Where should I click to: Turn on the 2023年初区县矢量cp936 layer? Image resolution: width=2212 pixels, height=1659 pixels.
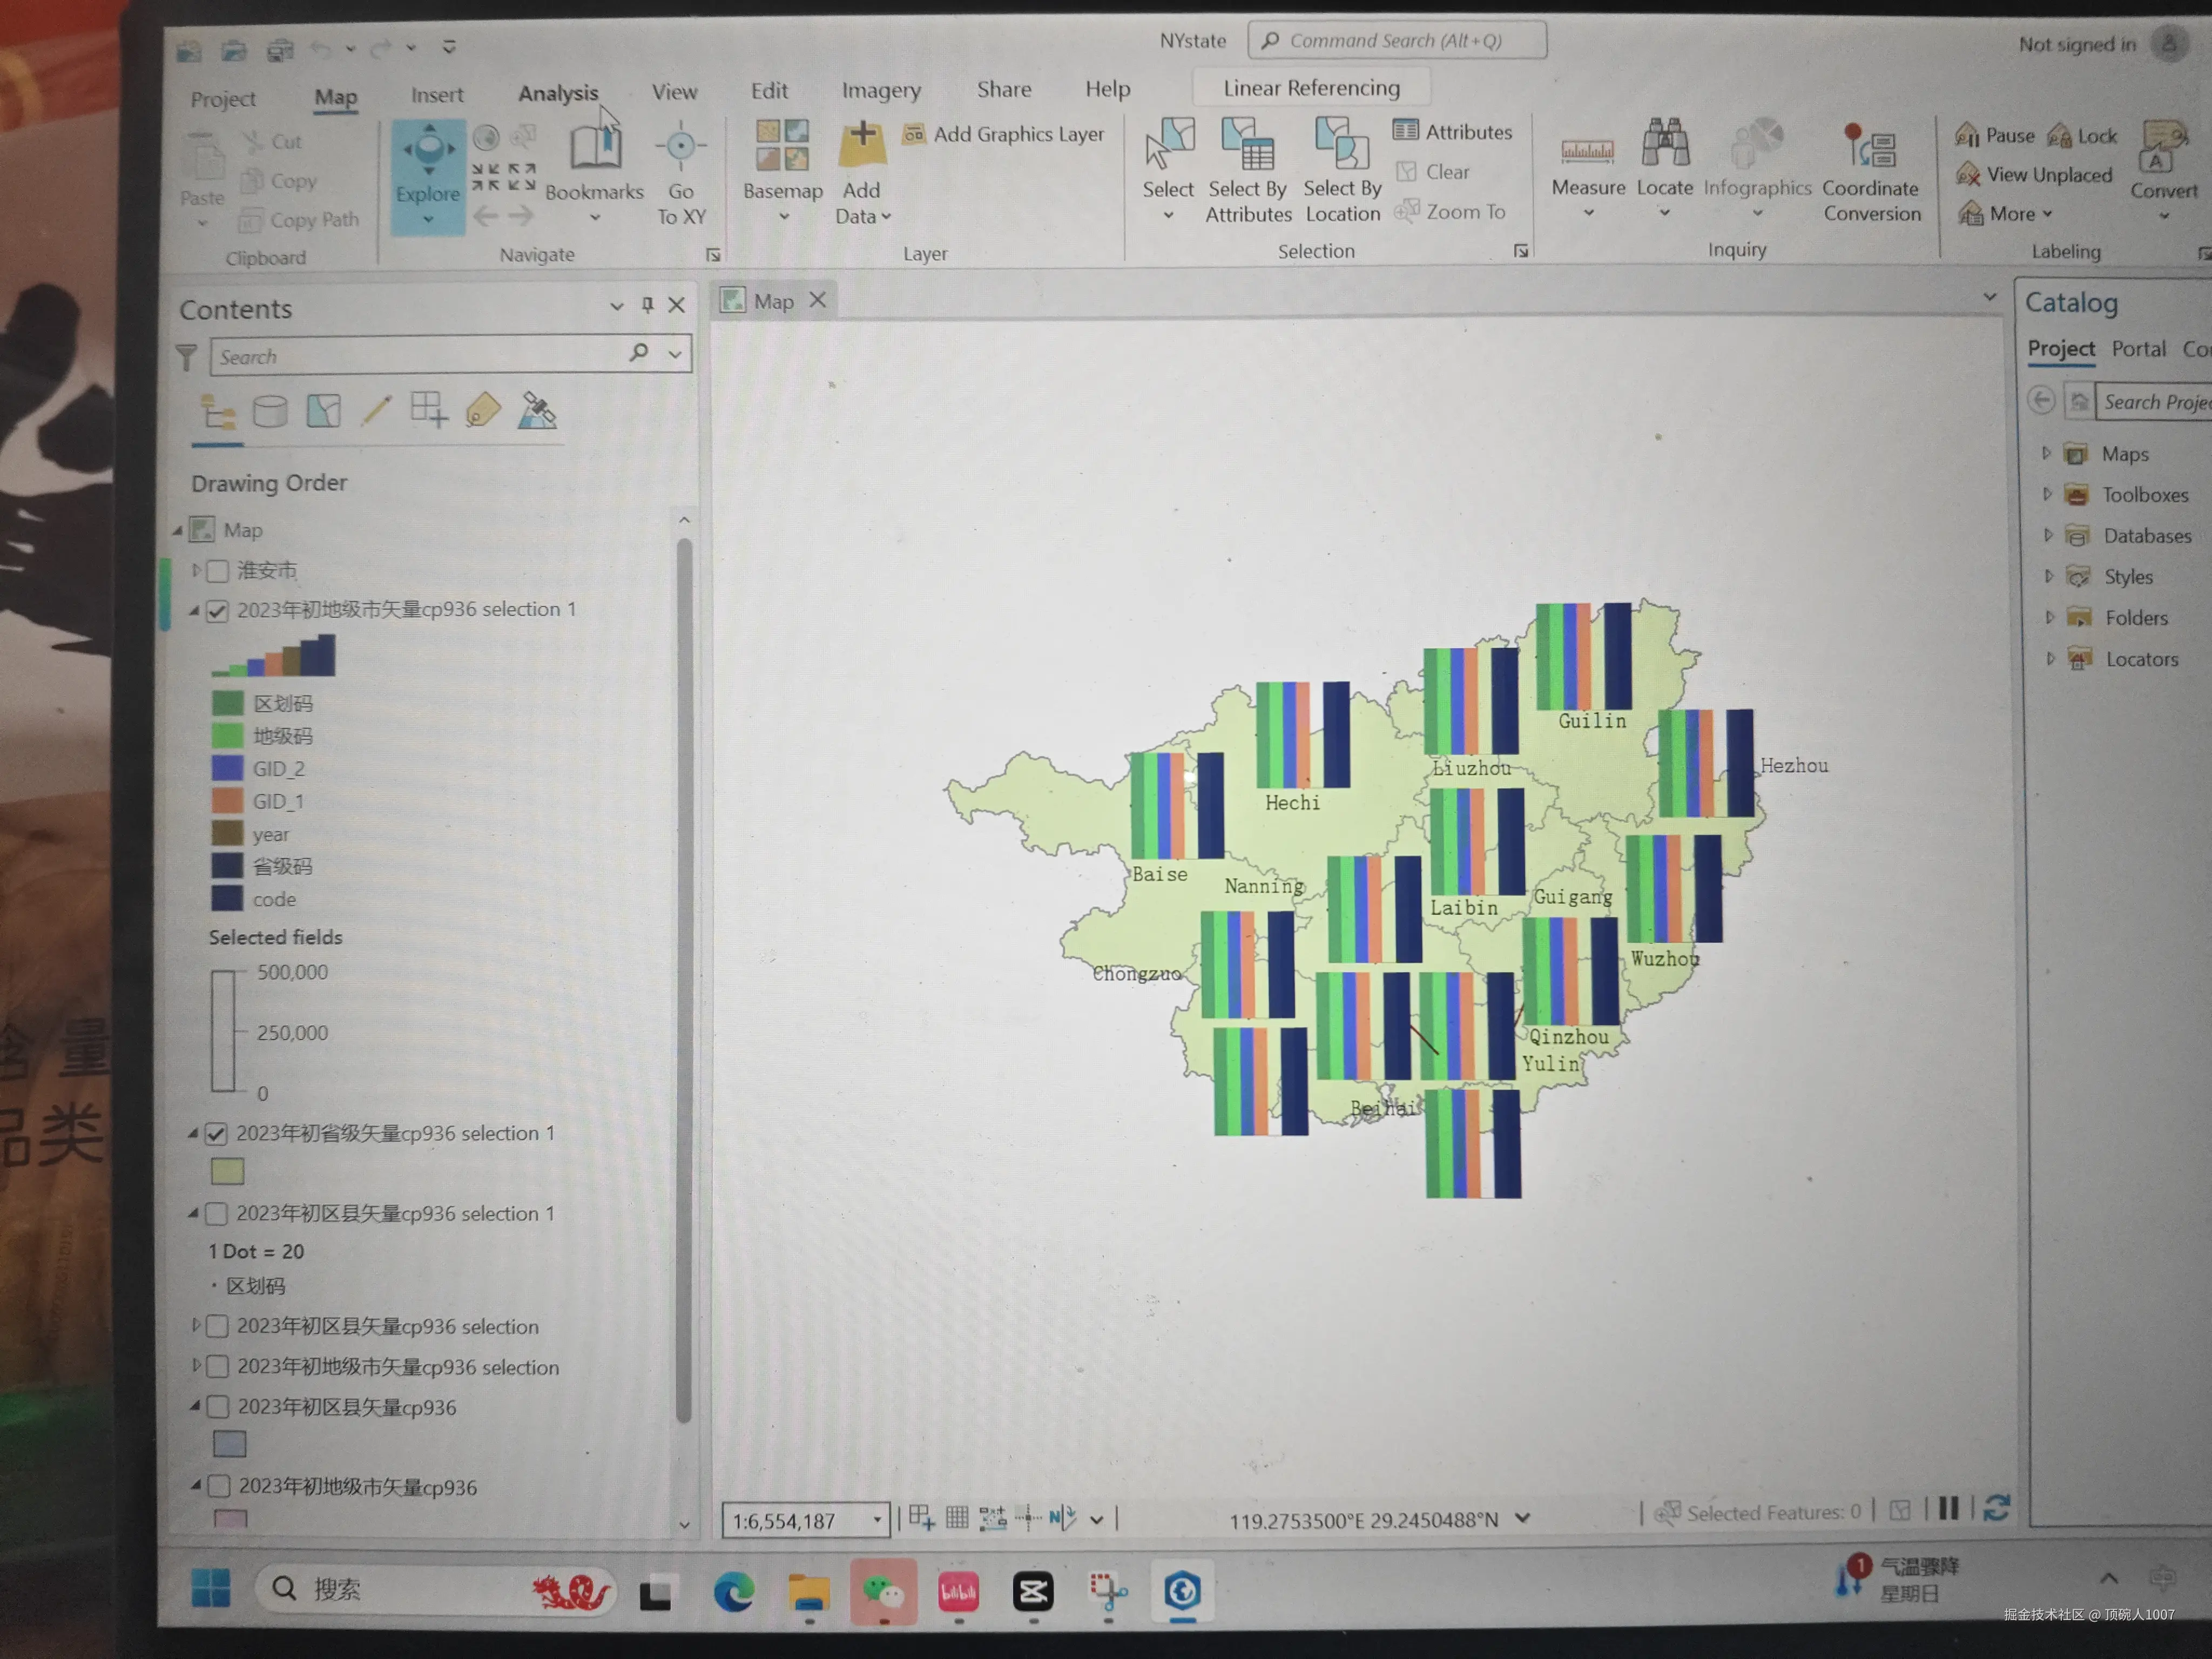click(x=218, y=1407)
